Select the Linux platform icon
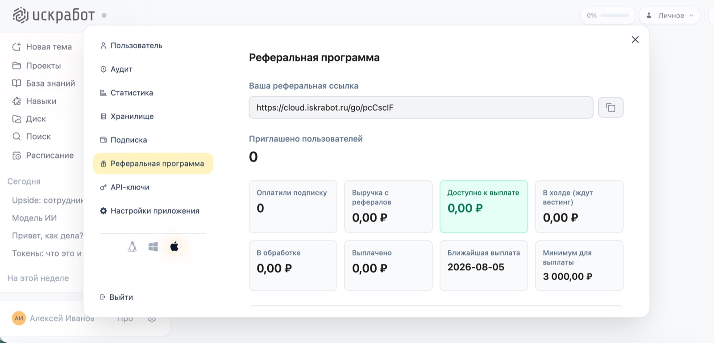 [132, 247]
